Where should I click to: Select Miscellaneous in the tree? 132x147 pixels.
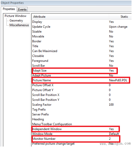19,25
